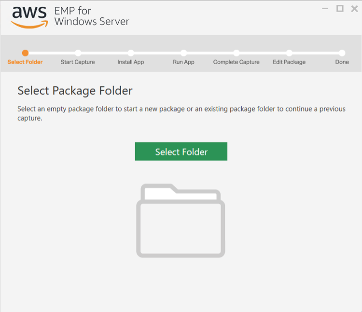Close the EMP for Windows Server window
The width and height of the screenshot is (362, 312).
tap(354, 9)
